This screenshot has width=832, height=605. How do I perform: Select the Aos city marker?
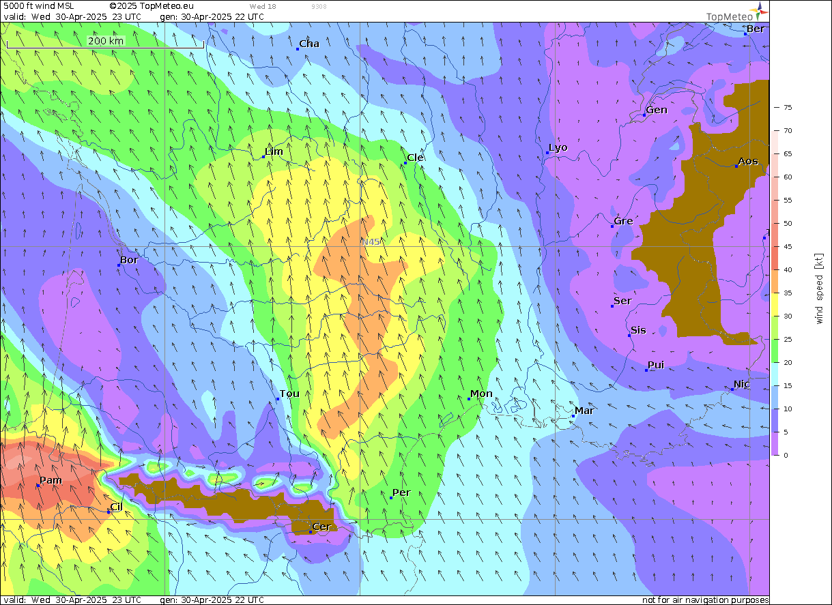(x=736, y=166)
